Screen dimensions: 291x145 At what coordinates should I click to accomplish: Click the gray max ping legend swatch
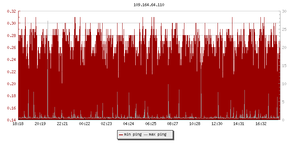coord(146,135)
